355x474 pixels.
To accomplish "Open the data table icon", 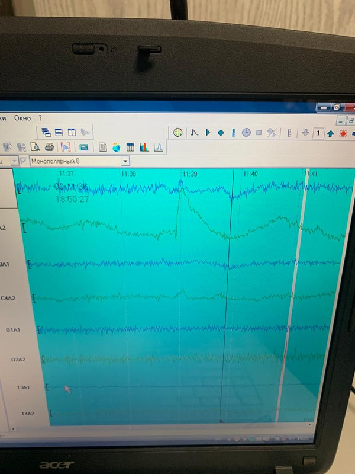I will pyautogui.click(x=130, y=147).
